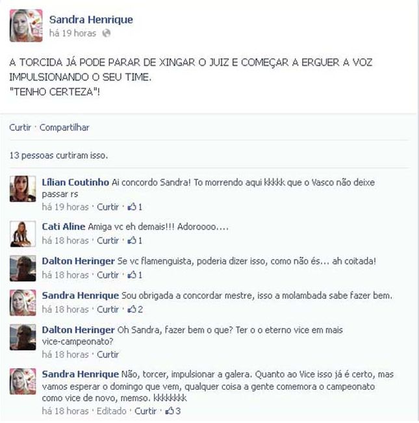Open list of 13 pessoas who liked
Image resolution: width=419 pixels, height=423 pixels.
pyautogui.click(x=58, y=155)
